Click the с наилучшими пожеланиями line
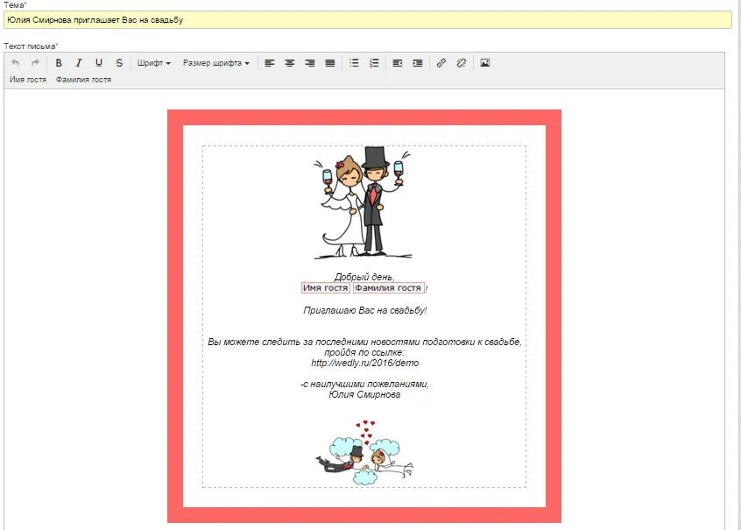The height and width of the screenshot is (530, 741). 365,384
